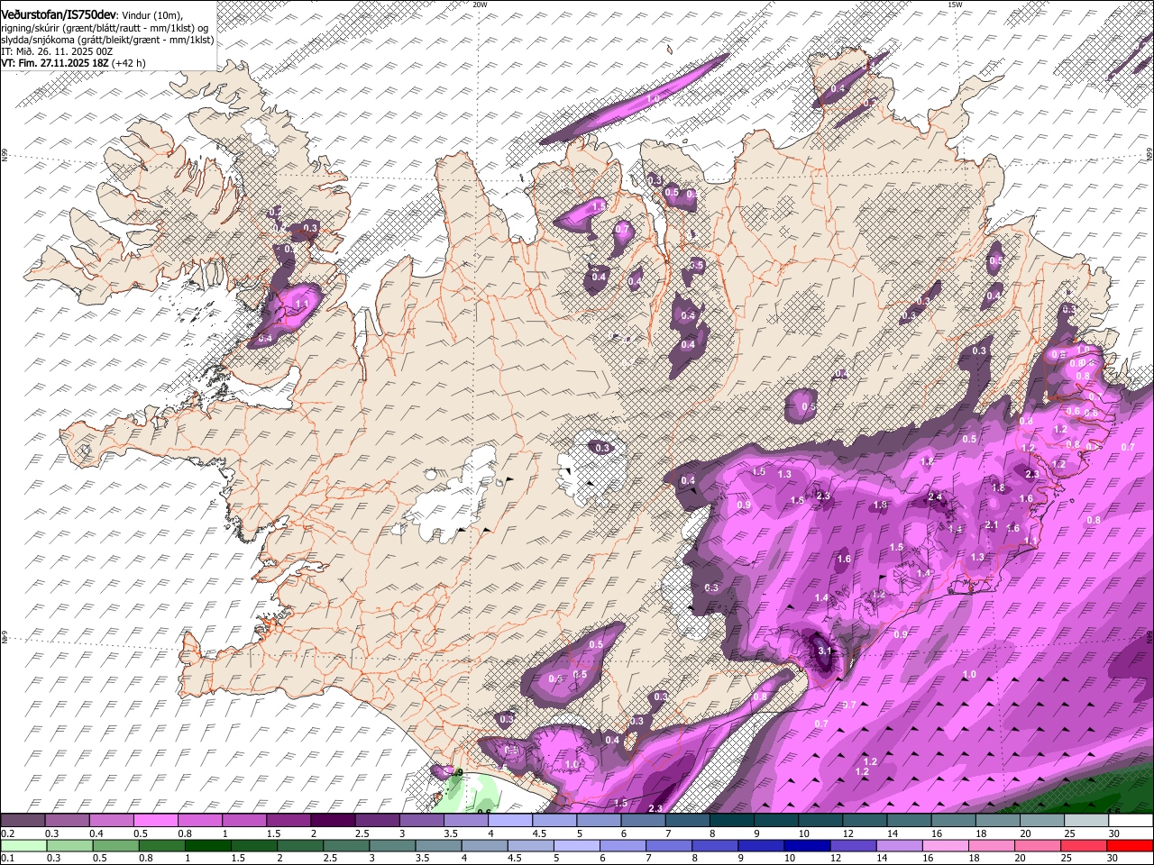The height and width of the screenshot is (865, 1154).
Task: Pick upper-row darkest purple swatch between 2 and 2.5
Action: click(333, 820)
